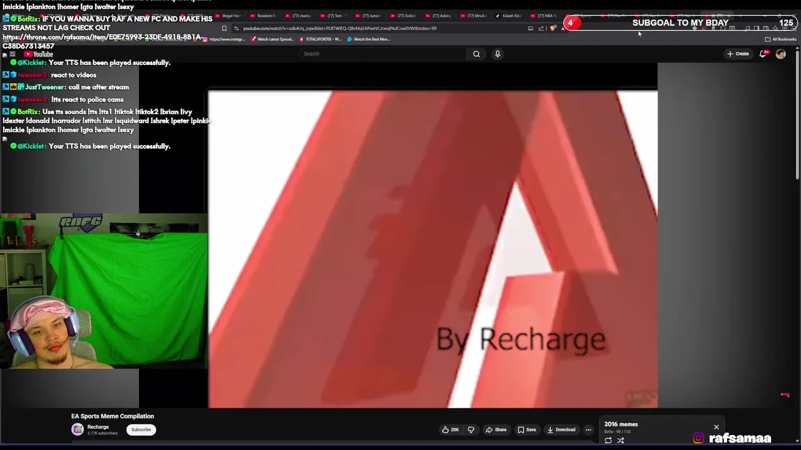Switch to the (77) Asking browser tab
Viewport: 801px width, 450px height.
(x=438, y=16)
